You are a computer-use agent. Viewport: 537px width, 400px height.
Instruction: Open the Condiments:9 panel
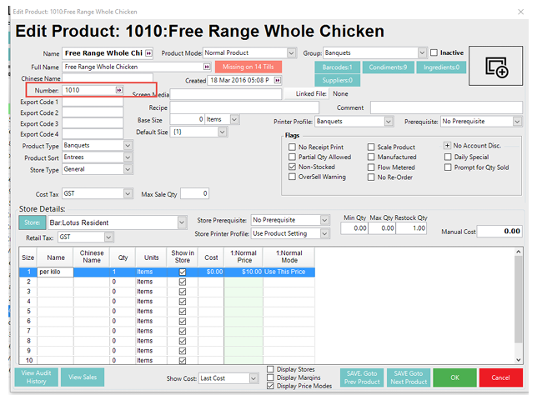click(x=388, y=67)
